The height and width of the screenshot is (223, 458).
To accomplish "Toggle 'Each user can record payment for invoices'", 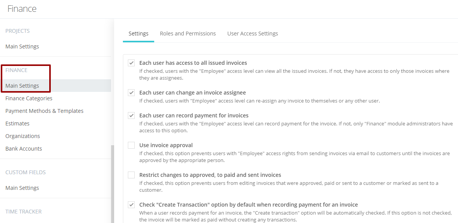I will pos(131,116).
